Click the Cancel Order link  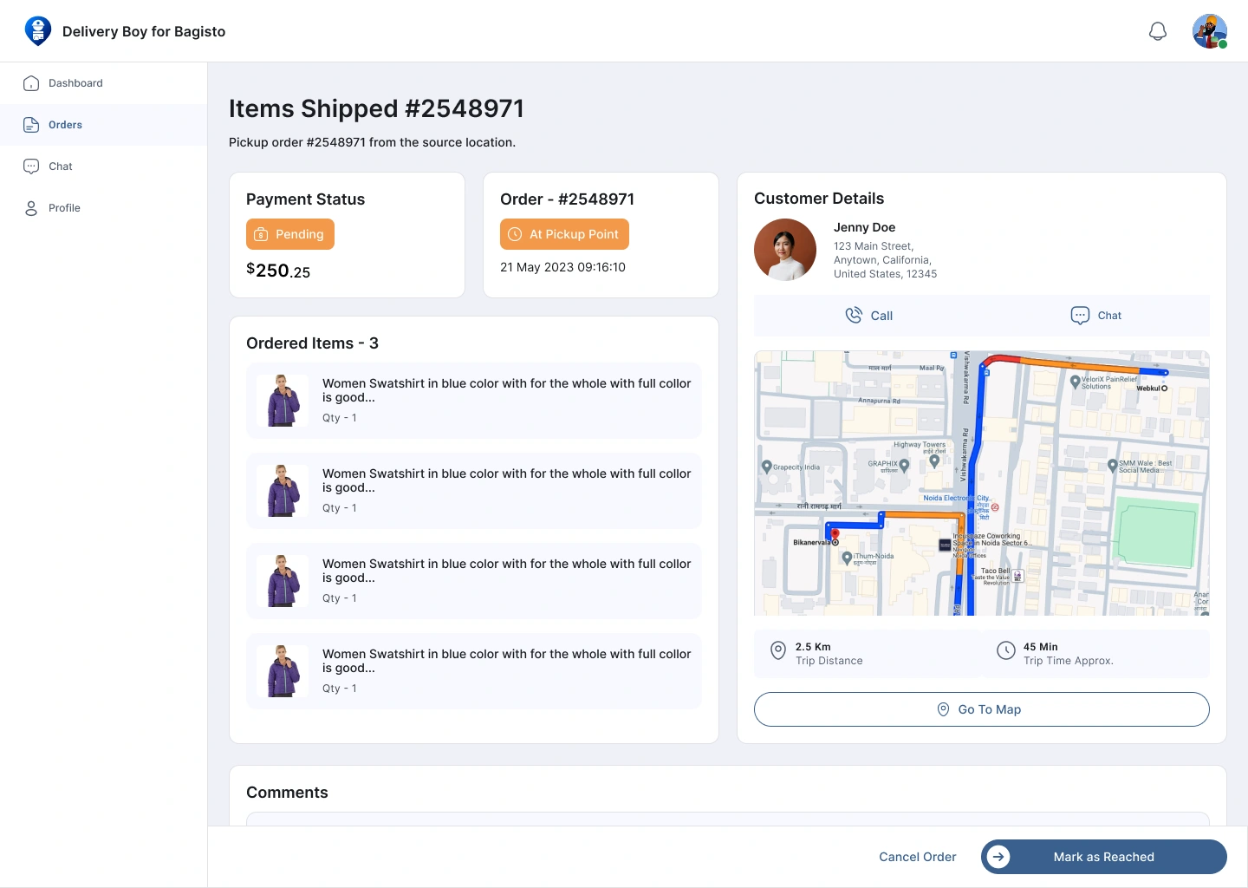(x=918, y=857)
